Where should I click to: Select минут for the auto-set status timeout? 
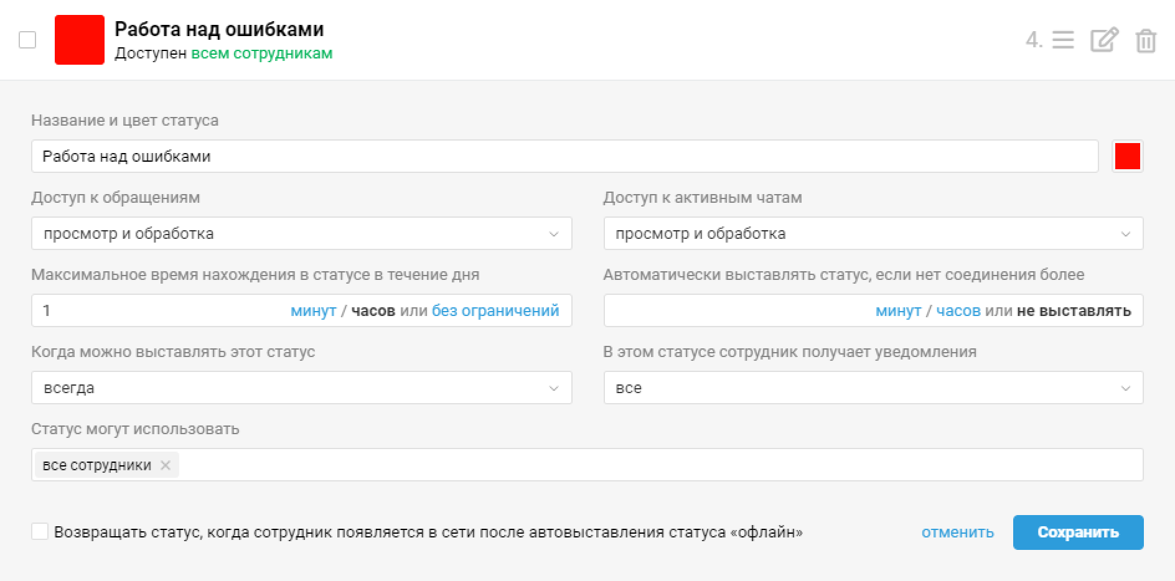[x=899, y=310]
